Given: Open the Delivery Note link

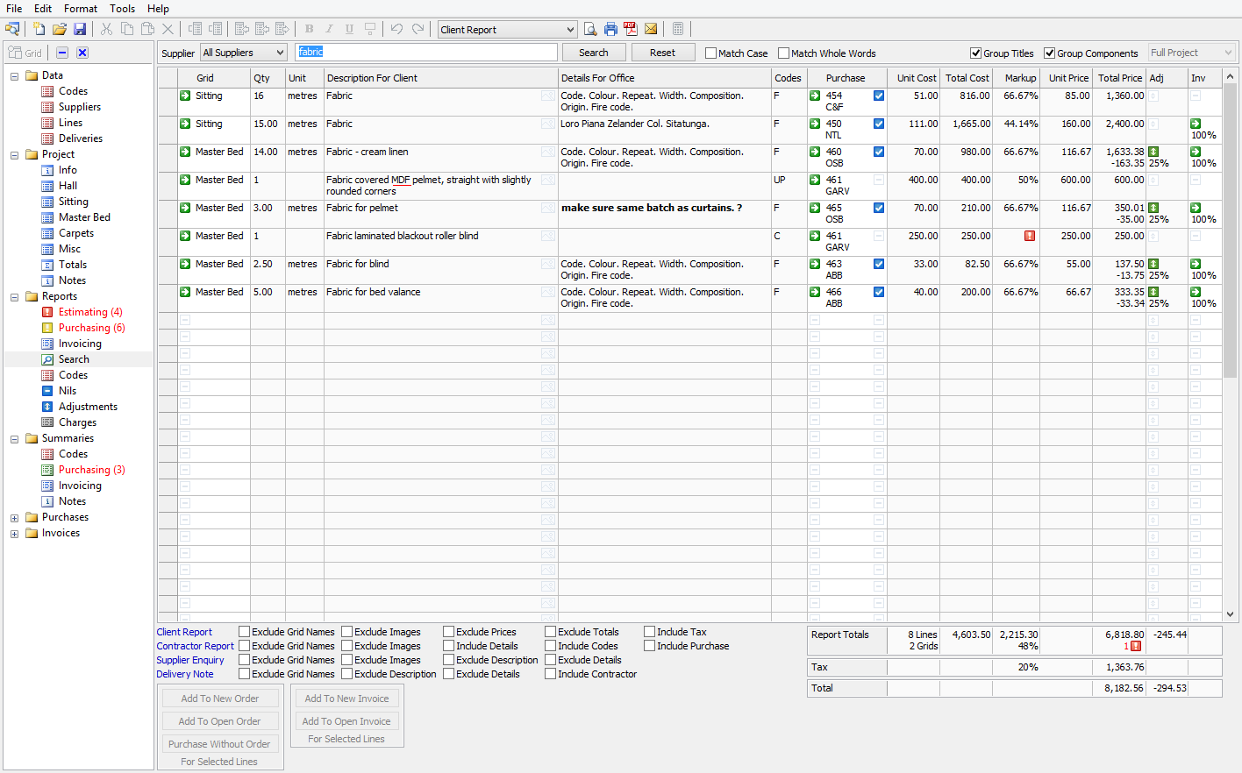Looking at the screenshot, I should 185,674.
